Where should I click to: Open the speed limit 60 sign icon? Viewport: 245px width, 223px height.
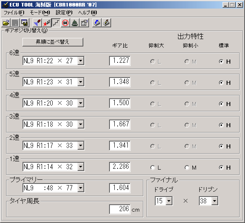65,23
